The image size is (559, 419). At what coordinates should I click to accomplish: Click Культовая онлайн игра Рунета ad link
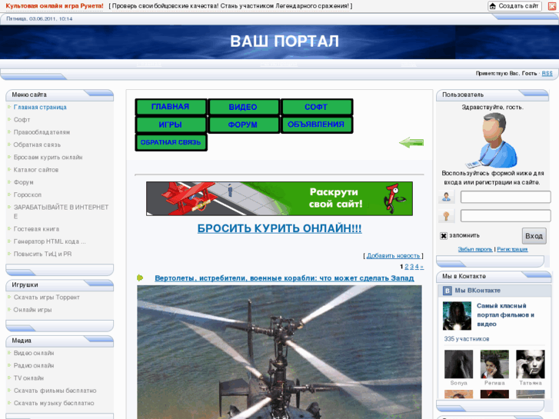click(x=55, y=6)
